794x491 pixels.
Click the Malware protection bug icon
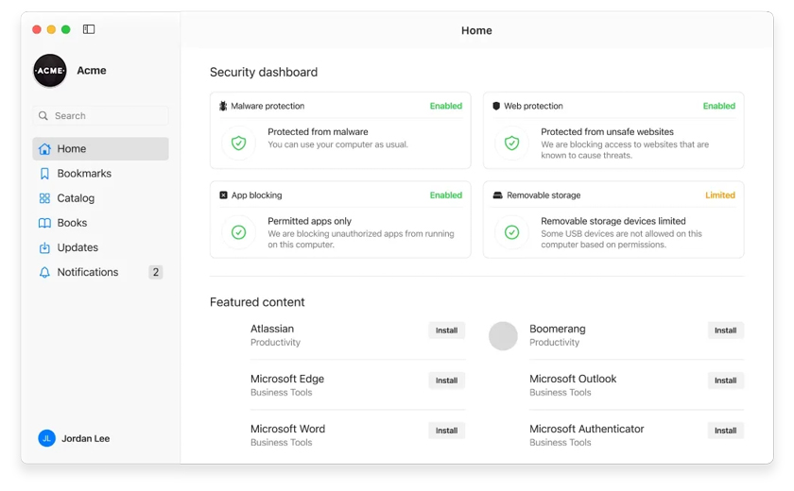coord(223,107)
